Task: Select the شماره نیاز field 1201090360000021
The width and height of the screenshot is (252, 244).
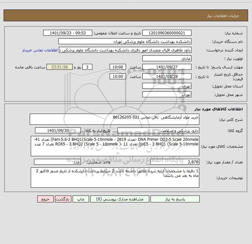Action: click(x=167, y=33)
